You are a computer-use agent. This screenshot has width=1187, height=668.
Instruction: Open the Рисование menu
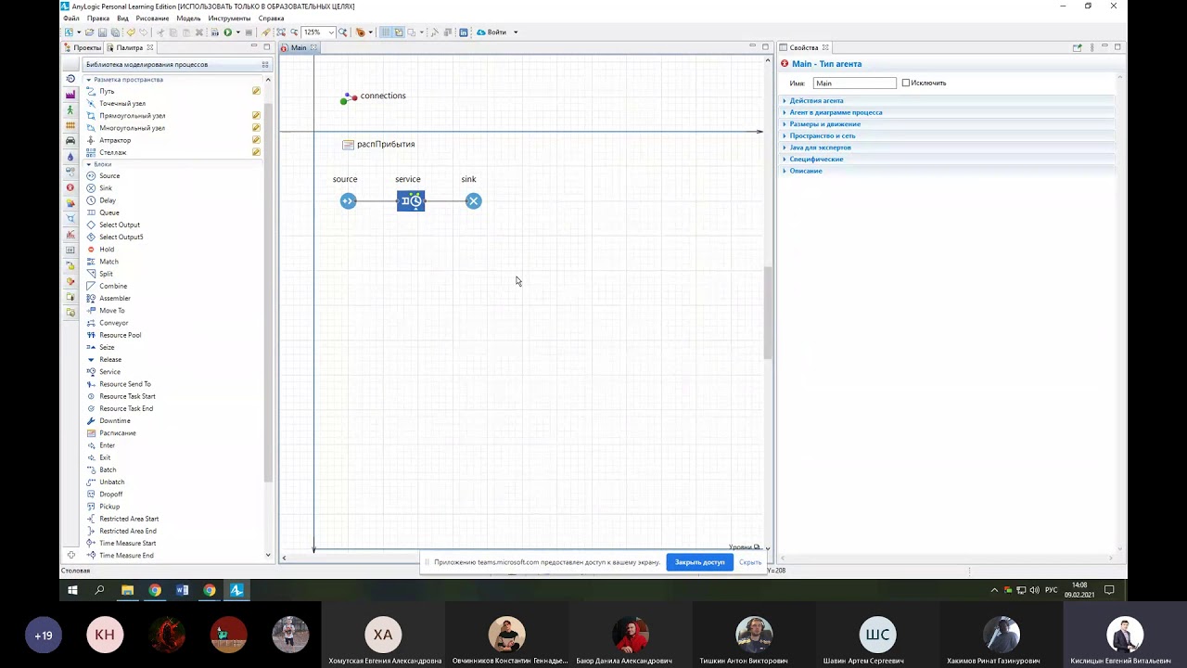tap(152, 19)
